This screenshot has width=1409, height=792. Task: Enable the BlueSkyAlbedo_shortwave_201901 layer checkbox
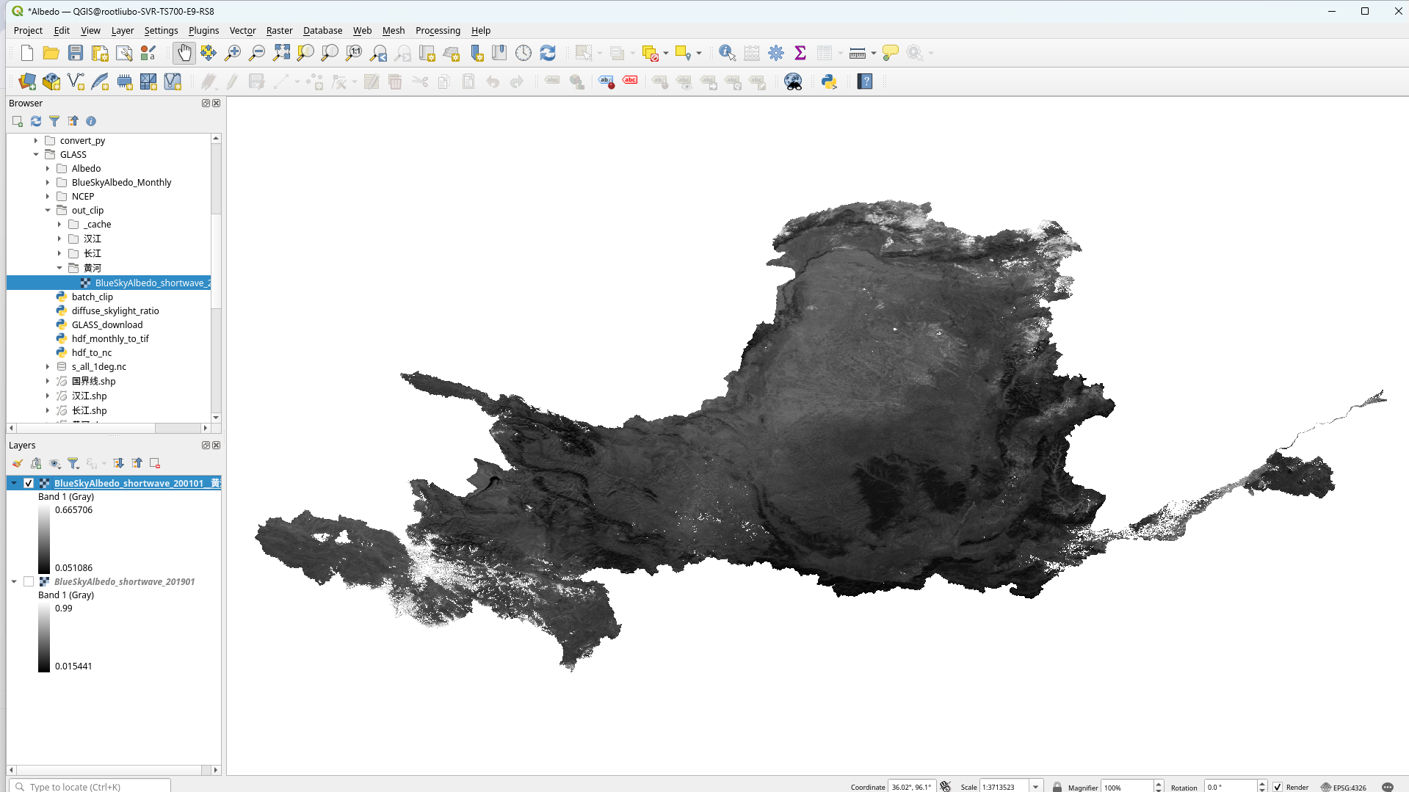click(29, 581)
